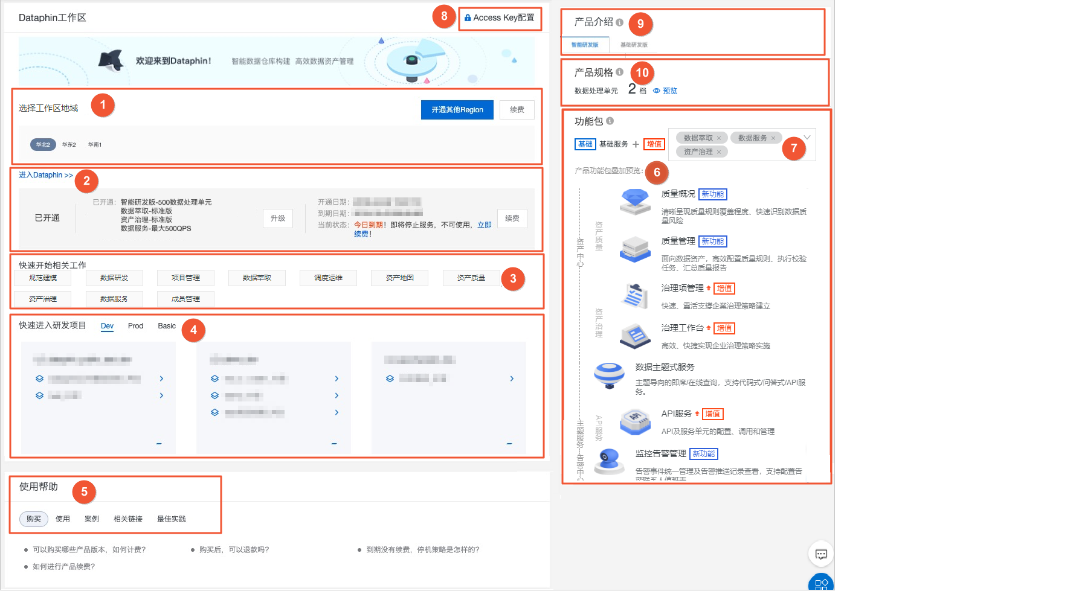
Task: Open 成员管理 quick start button
Action: 185,299
